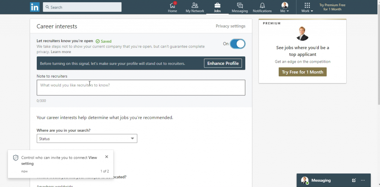This screenshot has width=380, height=187.
Task: Click Try Free for 1 Month button
Action: coord(302,72)
